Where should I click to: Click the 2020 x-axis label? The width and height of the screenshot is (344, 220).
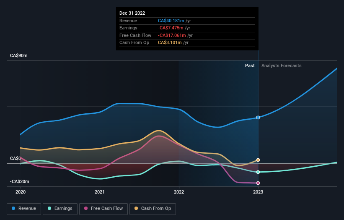pos(21,192)
